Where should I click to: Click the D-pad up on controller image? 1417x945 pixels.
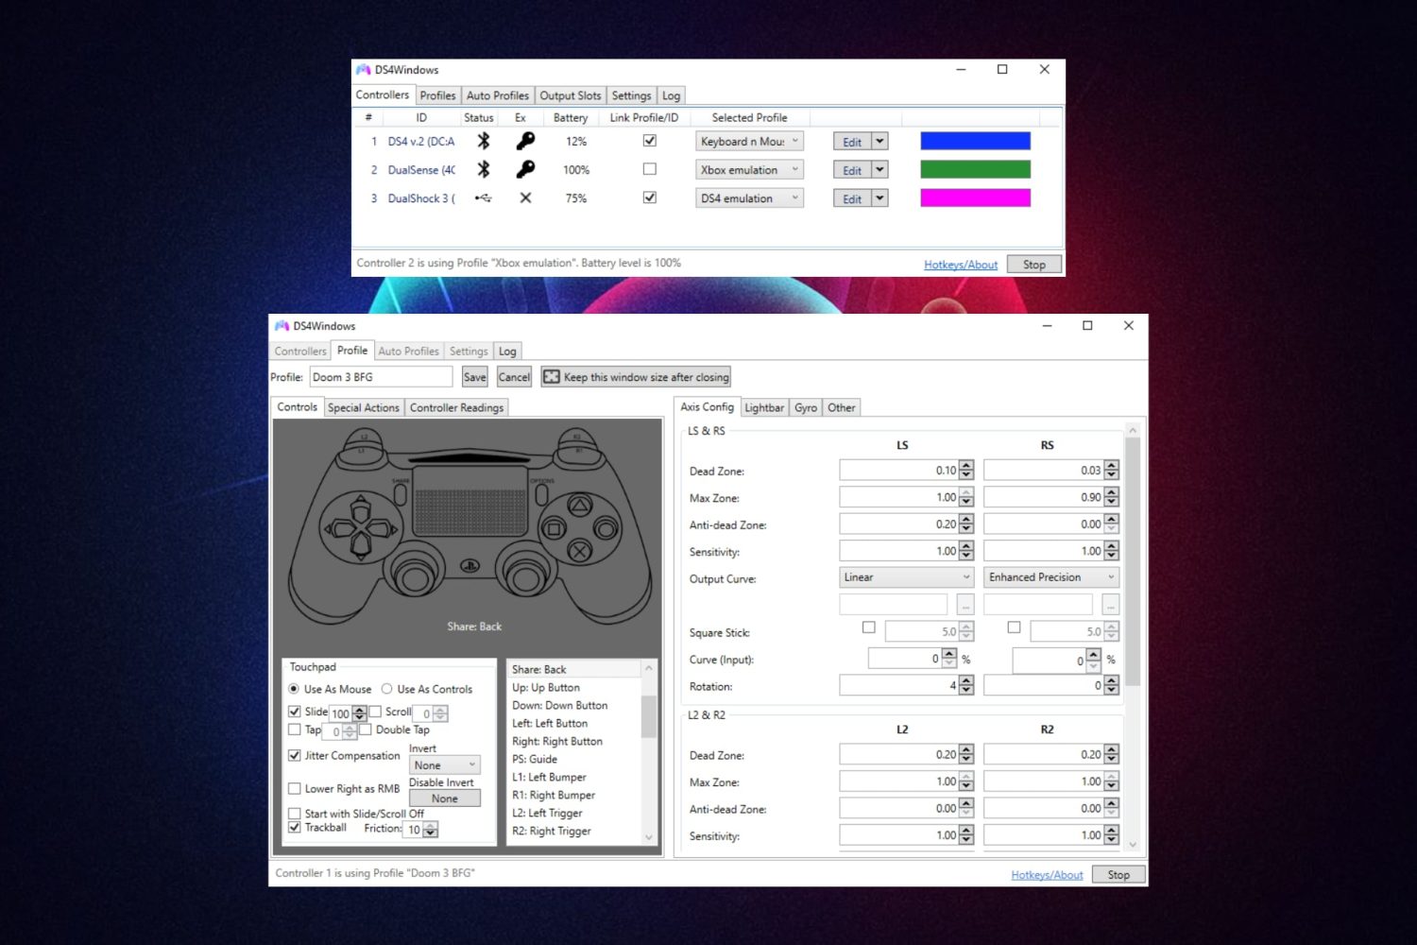coord(361,509)
